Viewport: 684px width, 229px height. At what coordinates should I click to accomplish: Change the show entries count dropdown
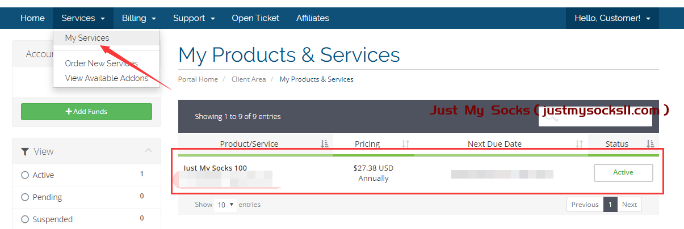[226, 205]
